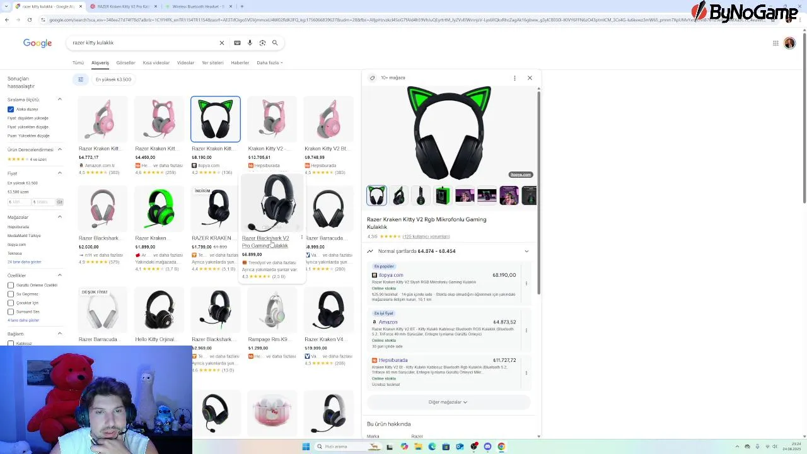Switch to the Haberler tab
This screenshot has height=454, width=807.
tap(240, 63)
